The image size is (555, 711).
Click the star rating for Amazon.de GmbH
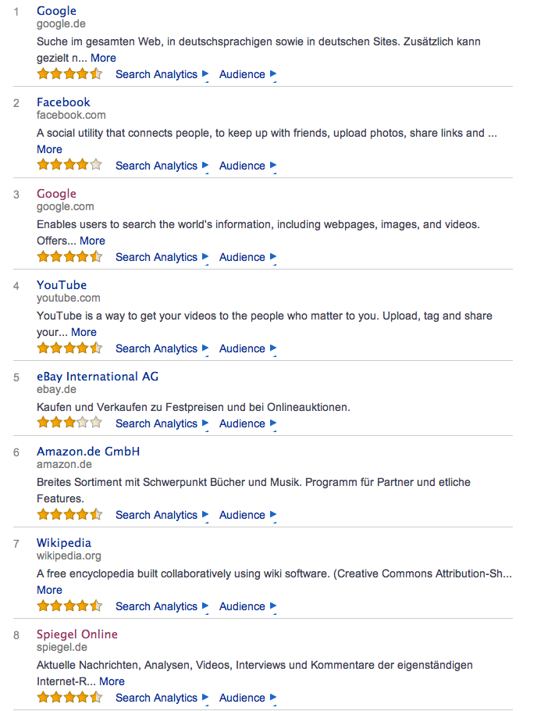pos(69,515)
